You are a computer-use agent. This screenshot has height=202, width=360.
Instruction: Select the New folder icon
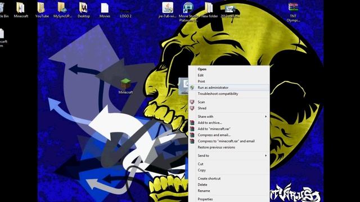209,8
